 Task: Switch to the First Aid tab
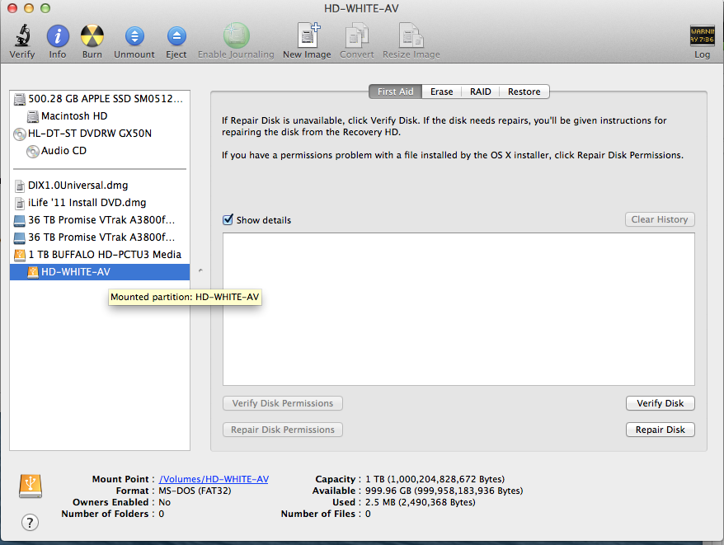pos(395,92)
